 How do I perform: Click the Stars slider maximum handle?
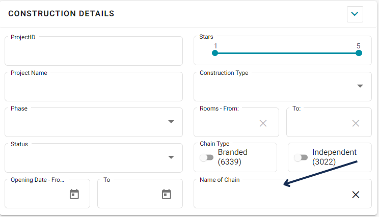coord(359,53)
